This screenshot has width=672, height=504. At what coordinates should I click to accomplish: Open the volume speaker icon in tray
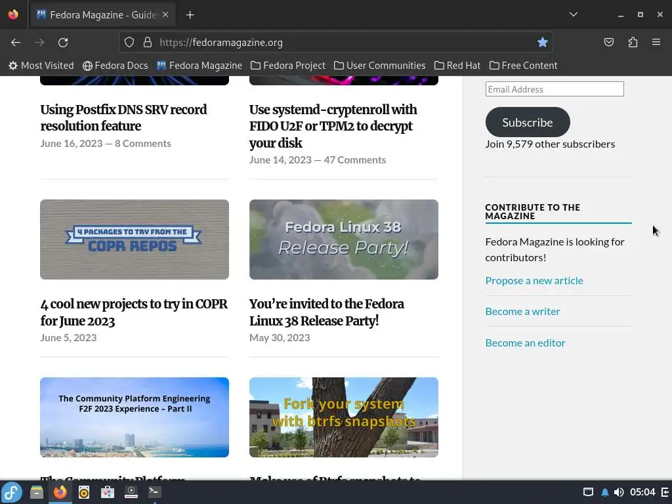coord(619,492)
